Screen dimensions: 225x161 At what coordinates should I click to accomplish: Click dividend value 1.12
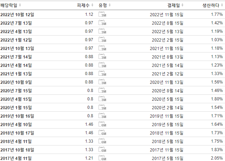[89, 14]
